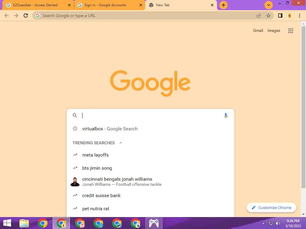Click the scrollbar up arrow
The image size is (306, 229).
click(x=303, y=24)
